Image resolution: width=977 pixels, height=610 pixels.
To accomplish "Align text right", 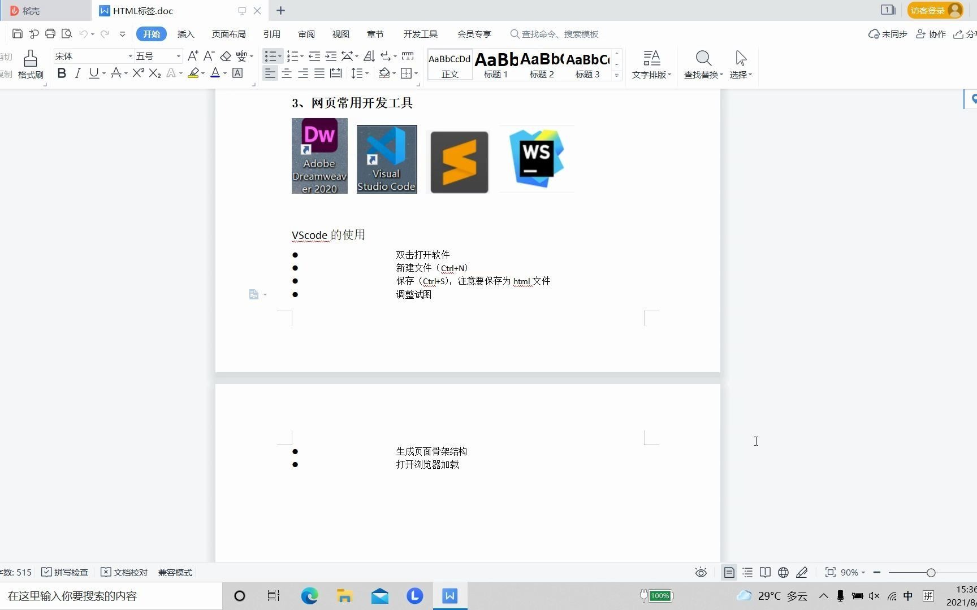I will point(303,73).
